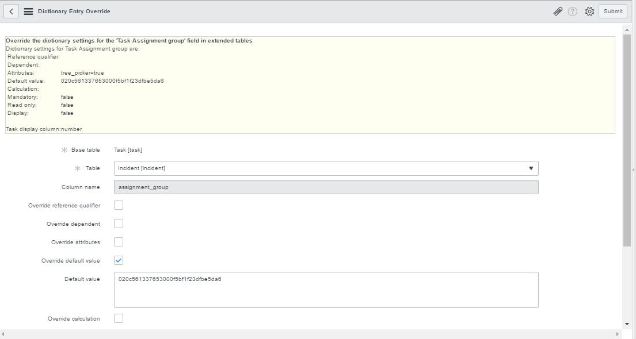The width and height of the screenshot is (636, 339).
Task: Click the vertical scrollbar thumb
Action: pos(627,140)
